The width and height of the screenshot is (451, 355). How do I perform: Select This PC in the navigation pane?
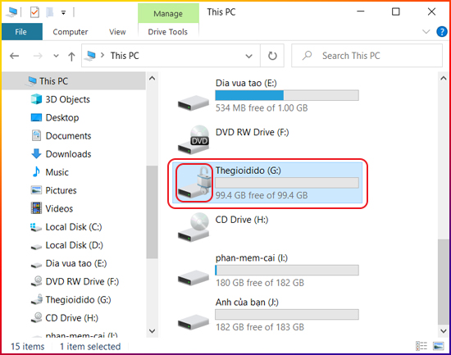[74, 81]
